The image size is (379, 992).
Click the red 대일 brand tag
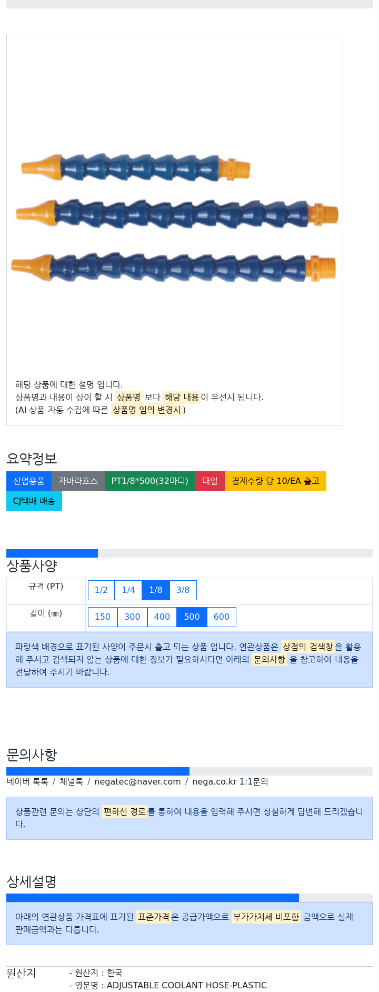[x=210, y=481]
